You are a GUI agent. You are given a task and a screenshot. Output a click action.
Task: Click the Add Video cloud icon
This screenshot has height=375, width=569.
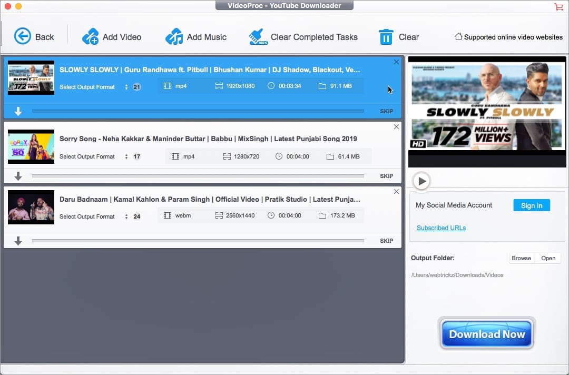coord(91,37)
